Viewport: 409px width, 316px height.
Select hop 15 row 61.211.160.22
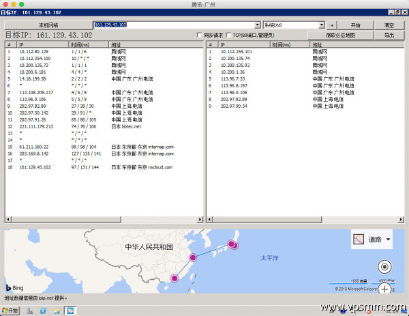tap(104, 147)
